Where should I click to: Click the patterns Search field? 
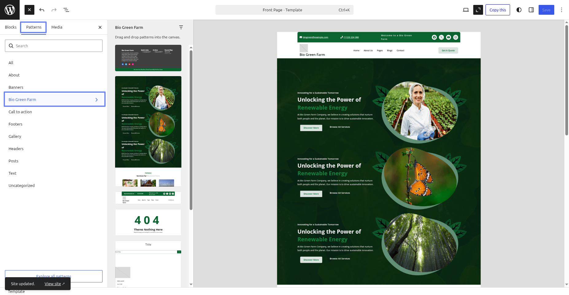coord(54,46)
